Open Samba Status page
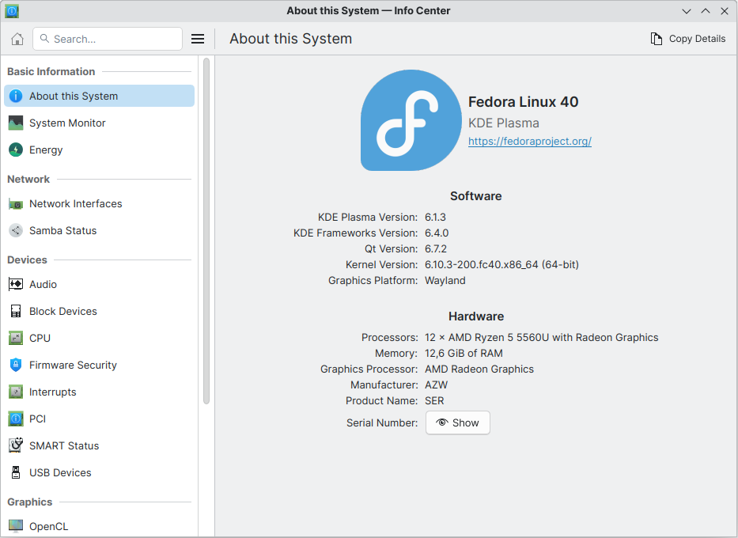The width and height of the screenshot is (738, 538). [x=100, y=231]
